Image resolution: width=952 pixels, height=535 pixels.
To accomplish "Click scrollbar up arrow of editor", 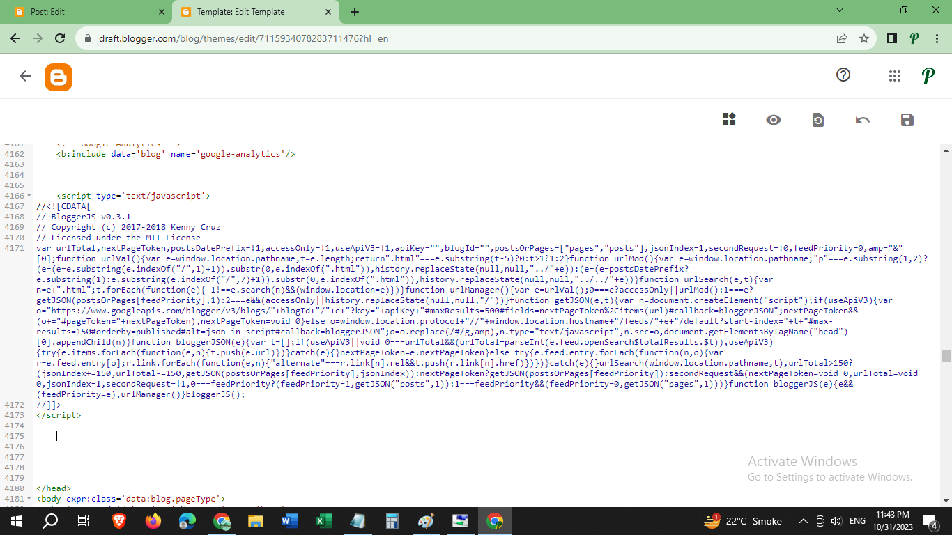I will click(946, 150).
